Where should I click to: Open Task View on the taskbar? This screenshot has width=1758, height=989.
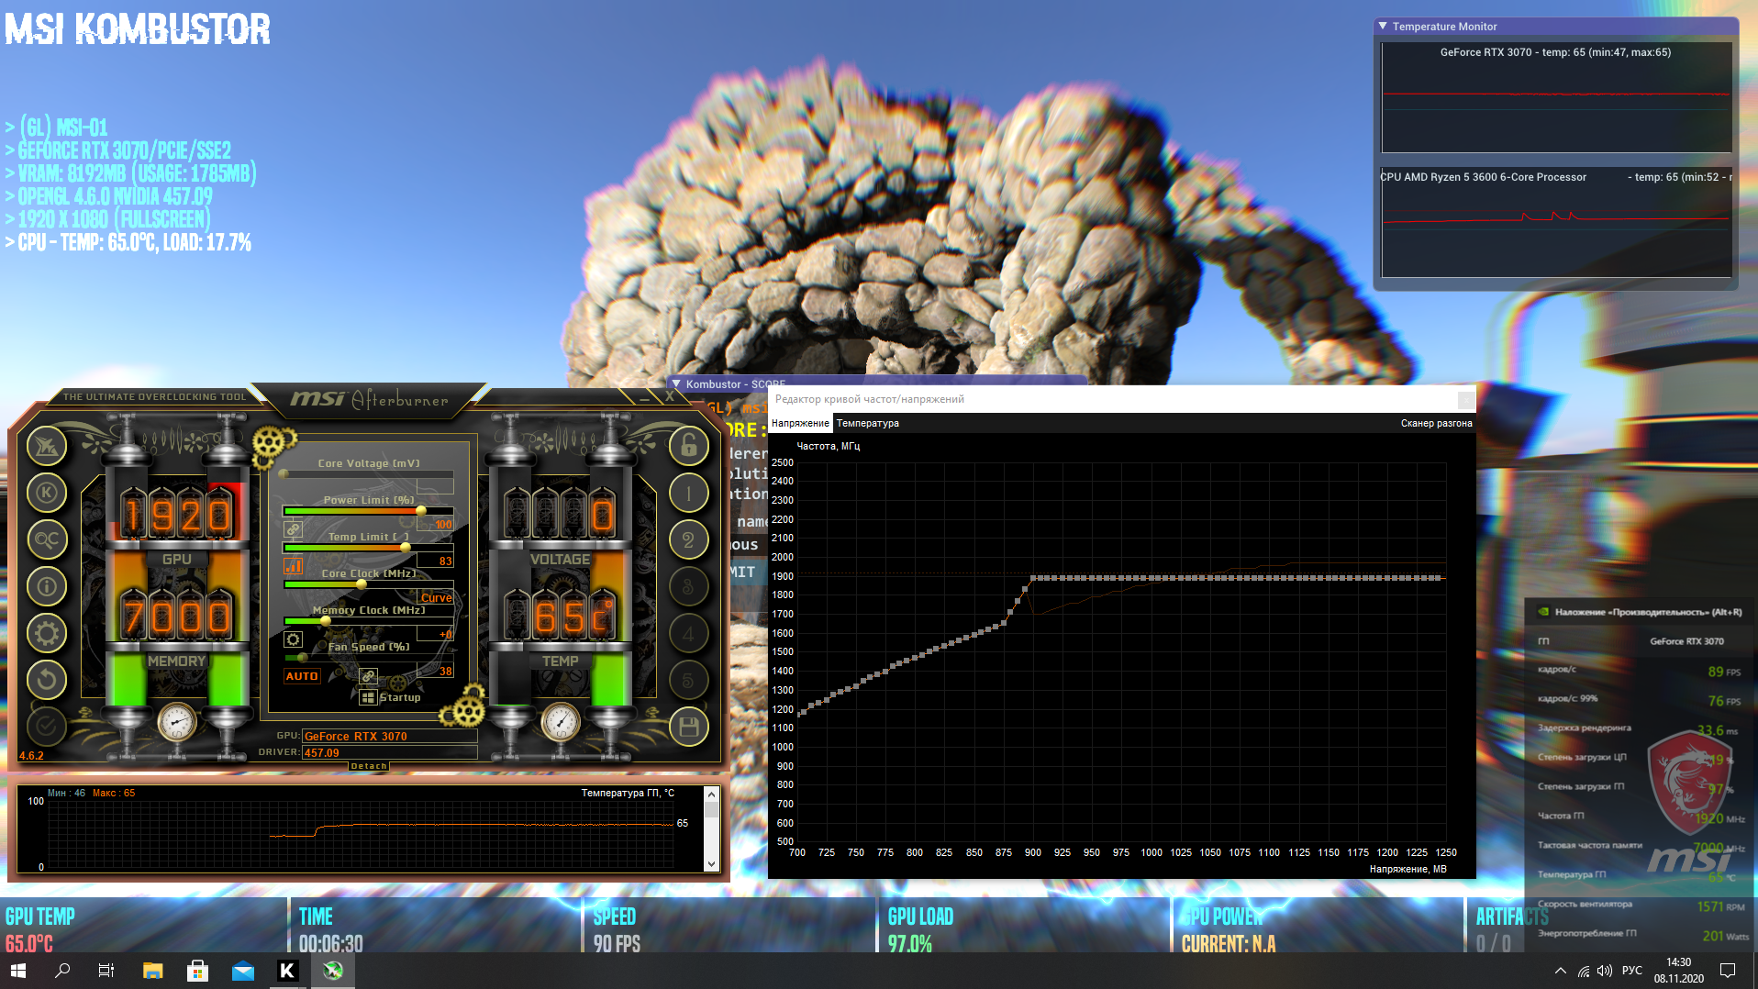[x=106, y=971]
